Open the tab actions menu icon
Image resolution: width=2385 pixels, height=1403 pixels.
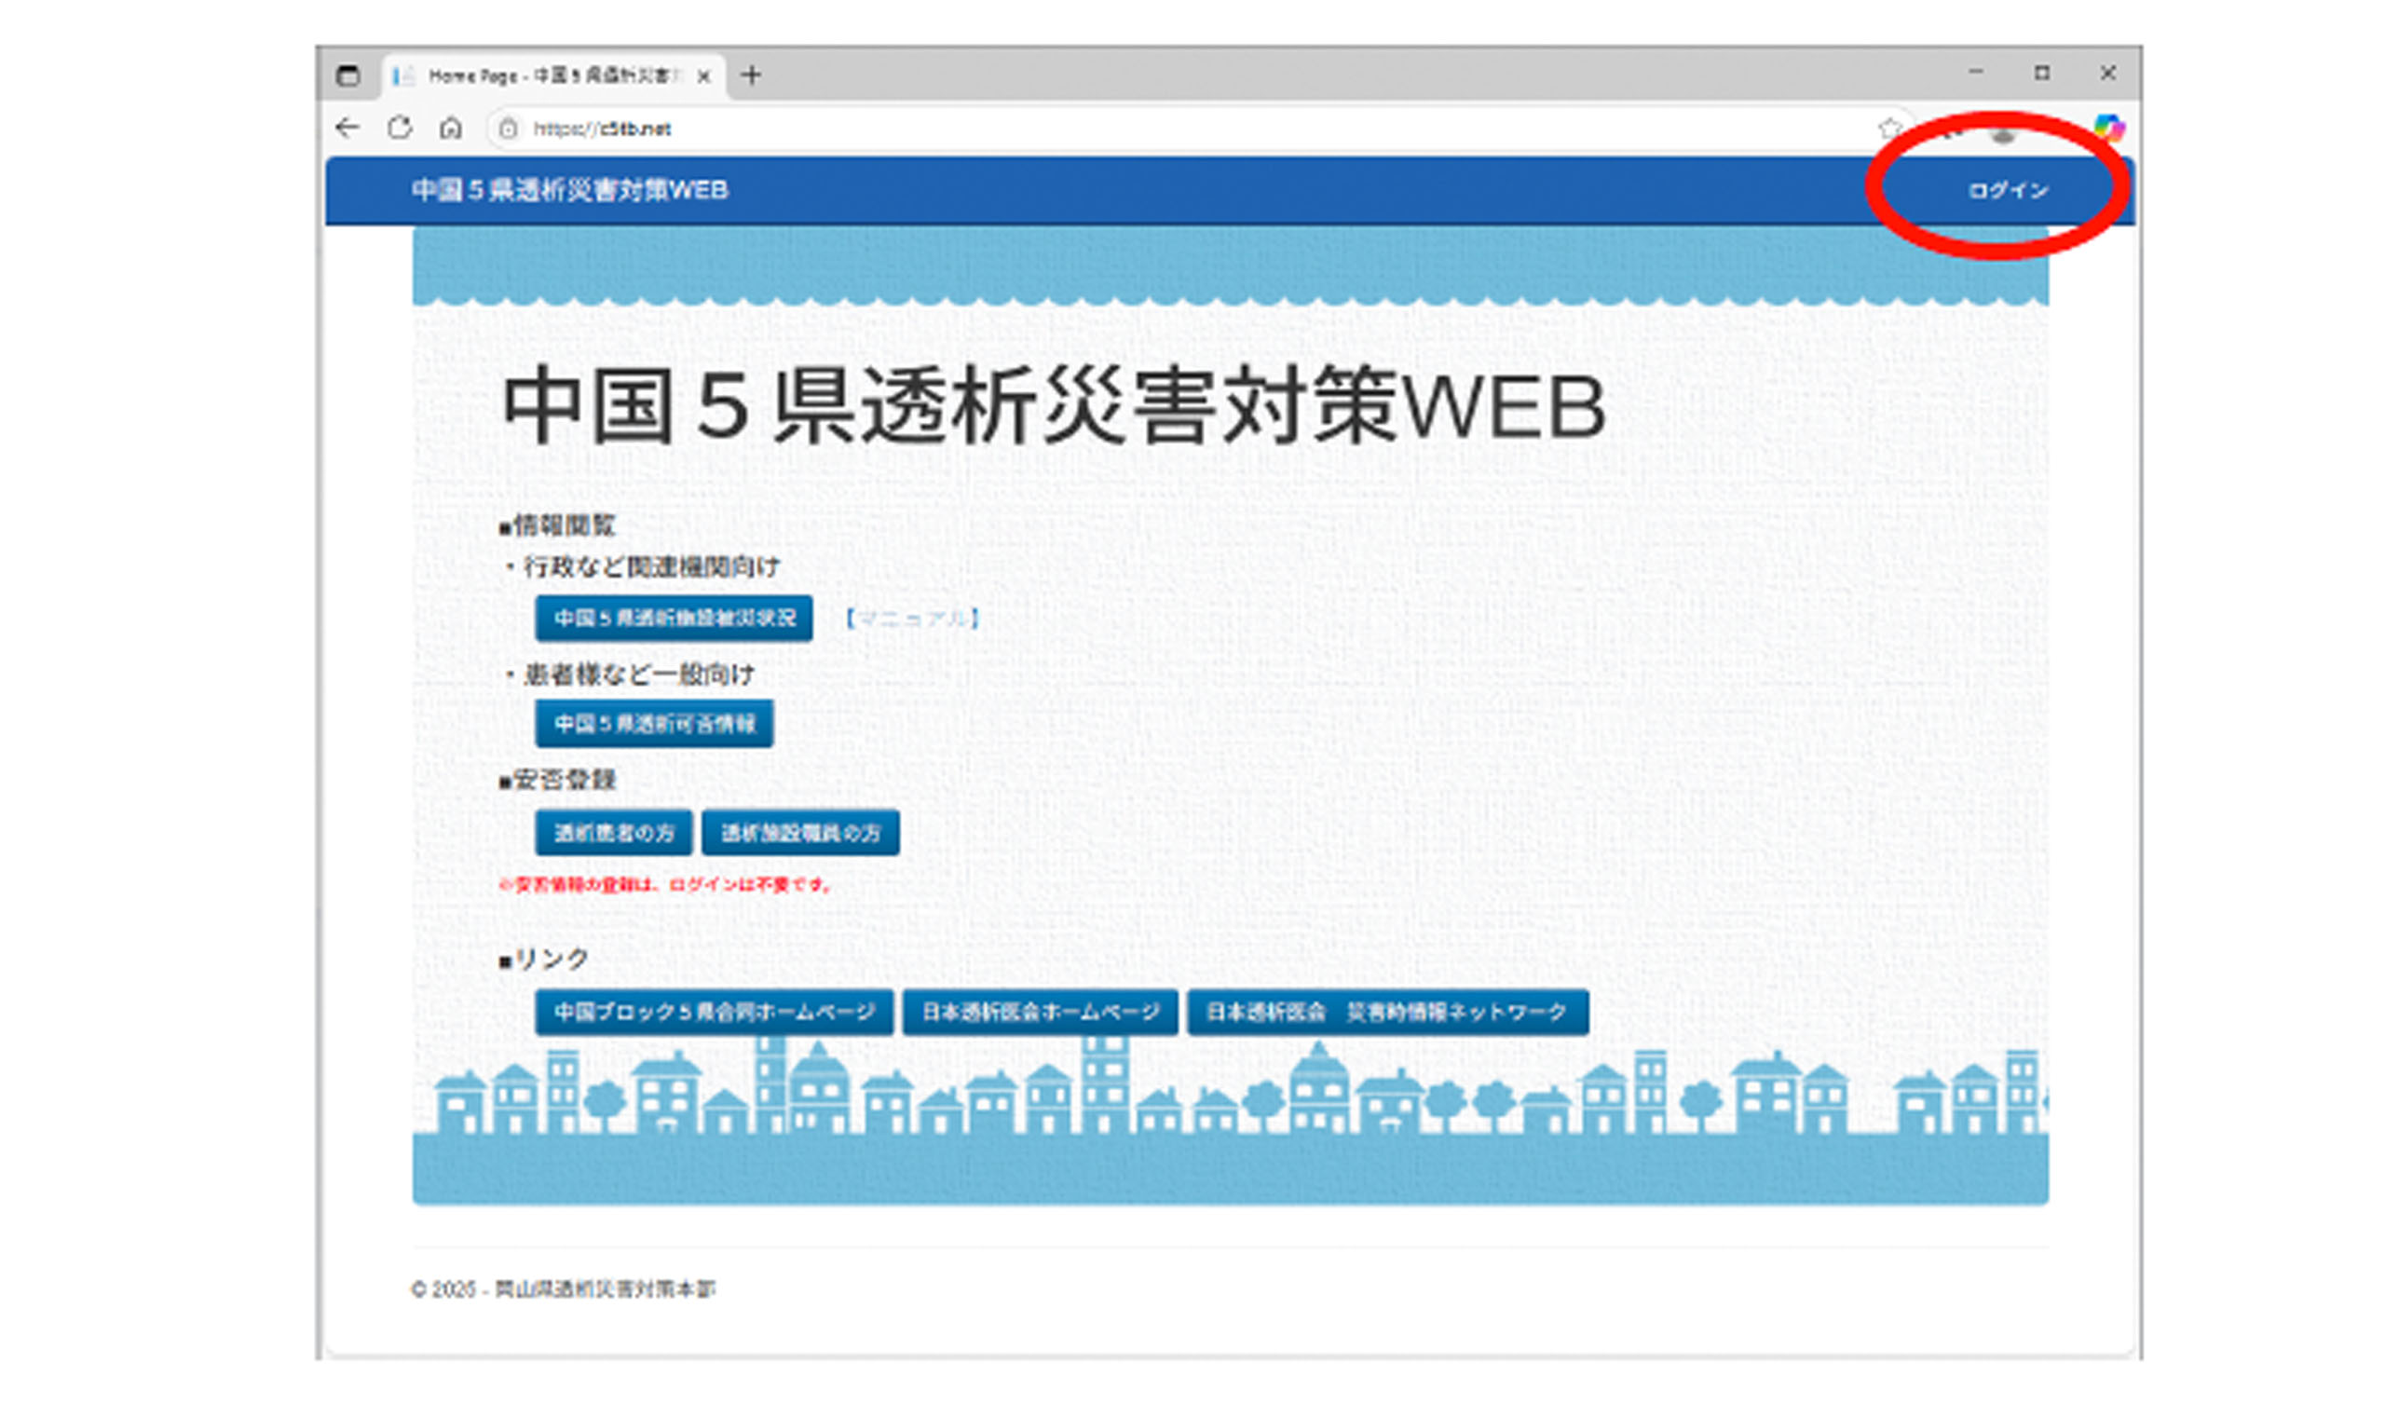[348, 75]
